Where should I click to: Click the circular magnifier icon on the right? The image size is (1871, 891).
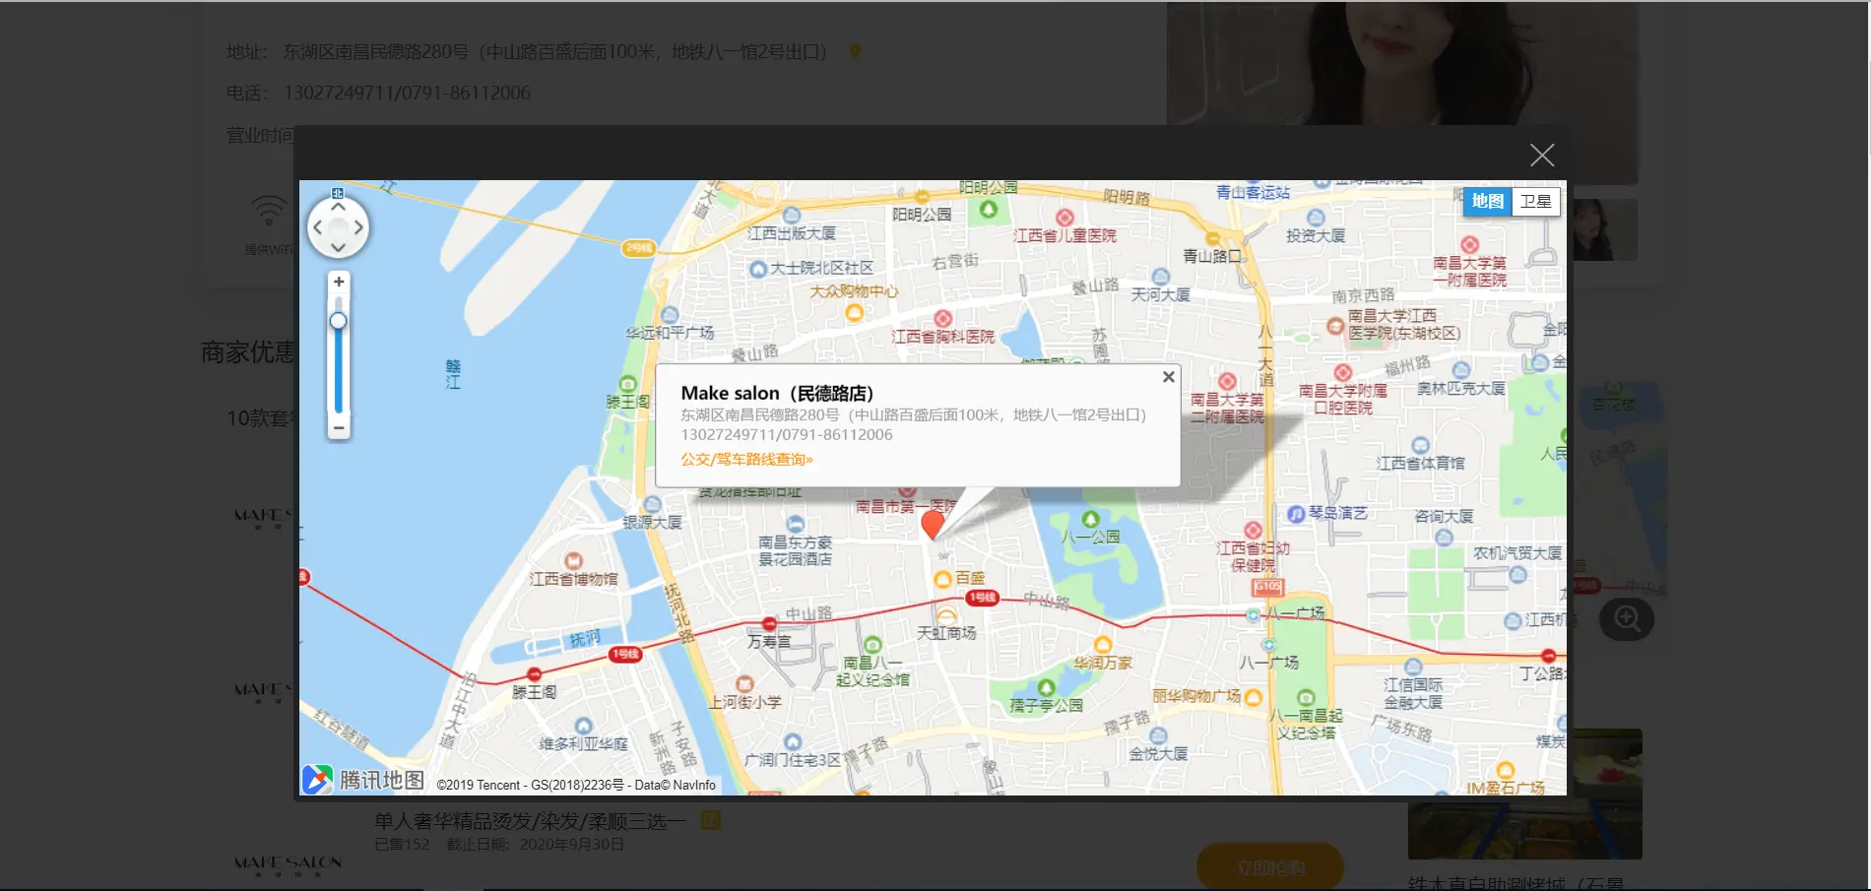click(1627, 619)
